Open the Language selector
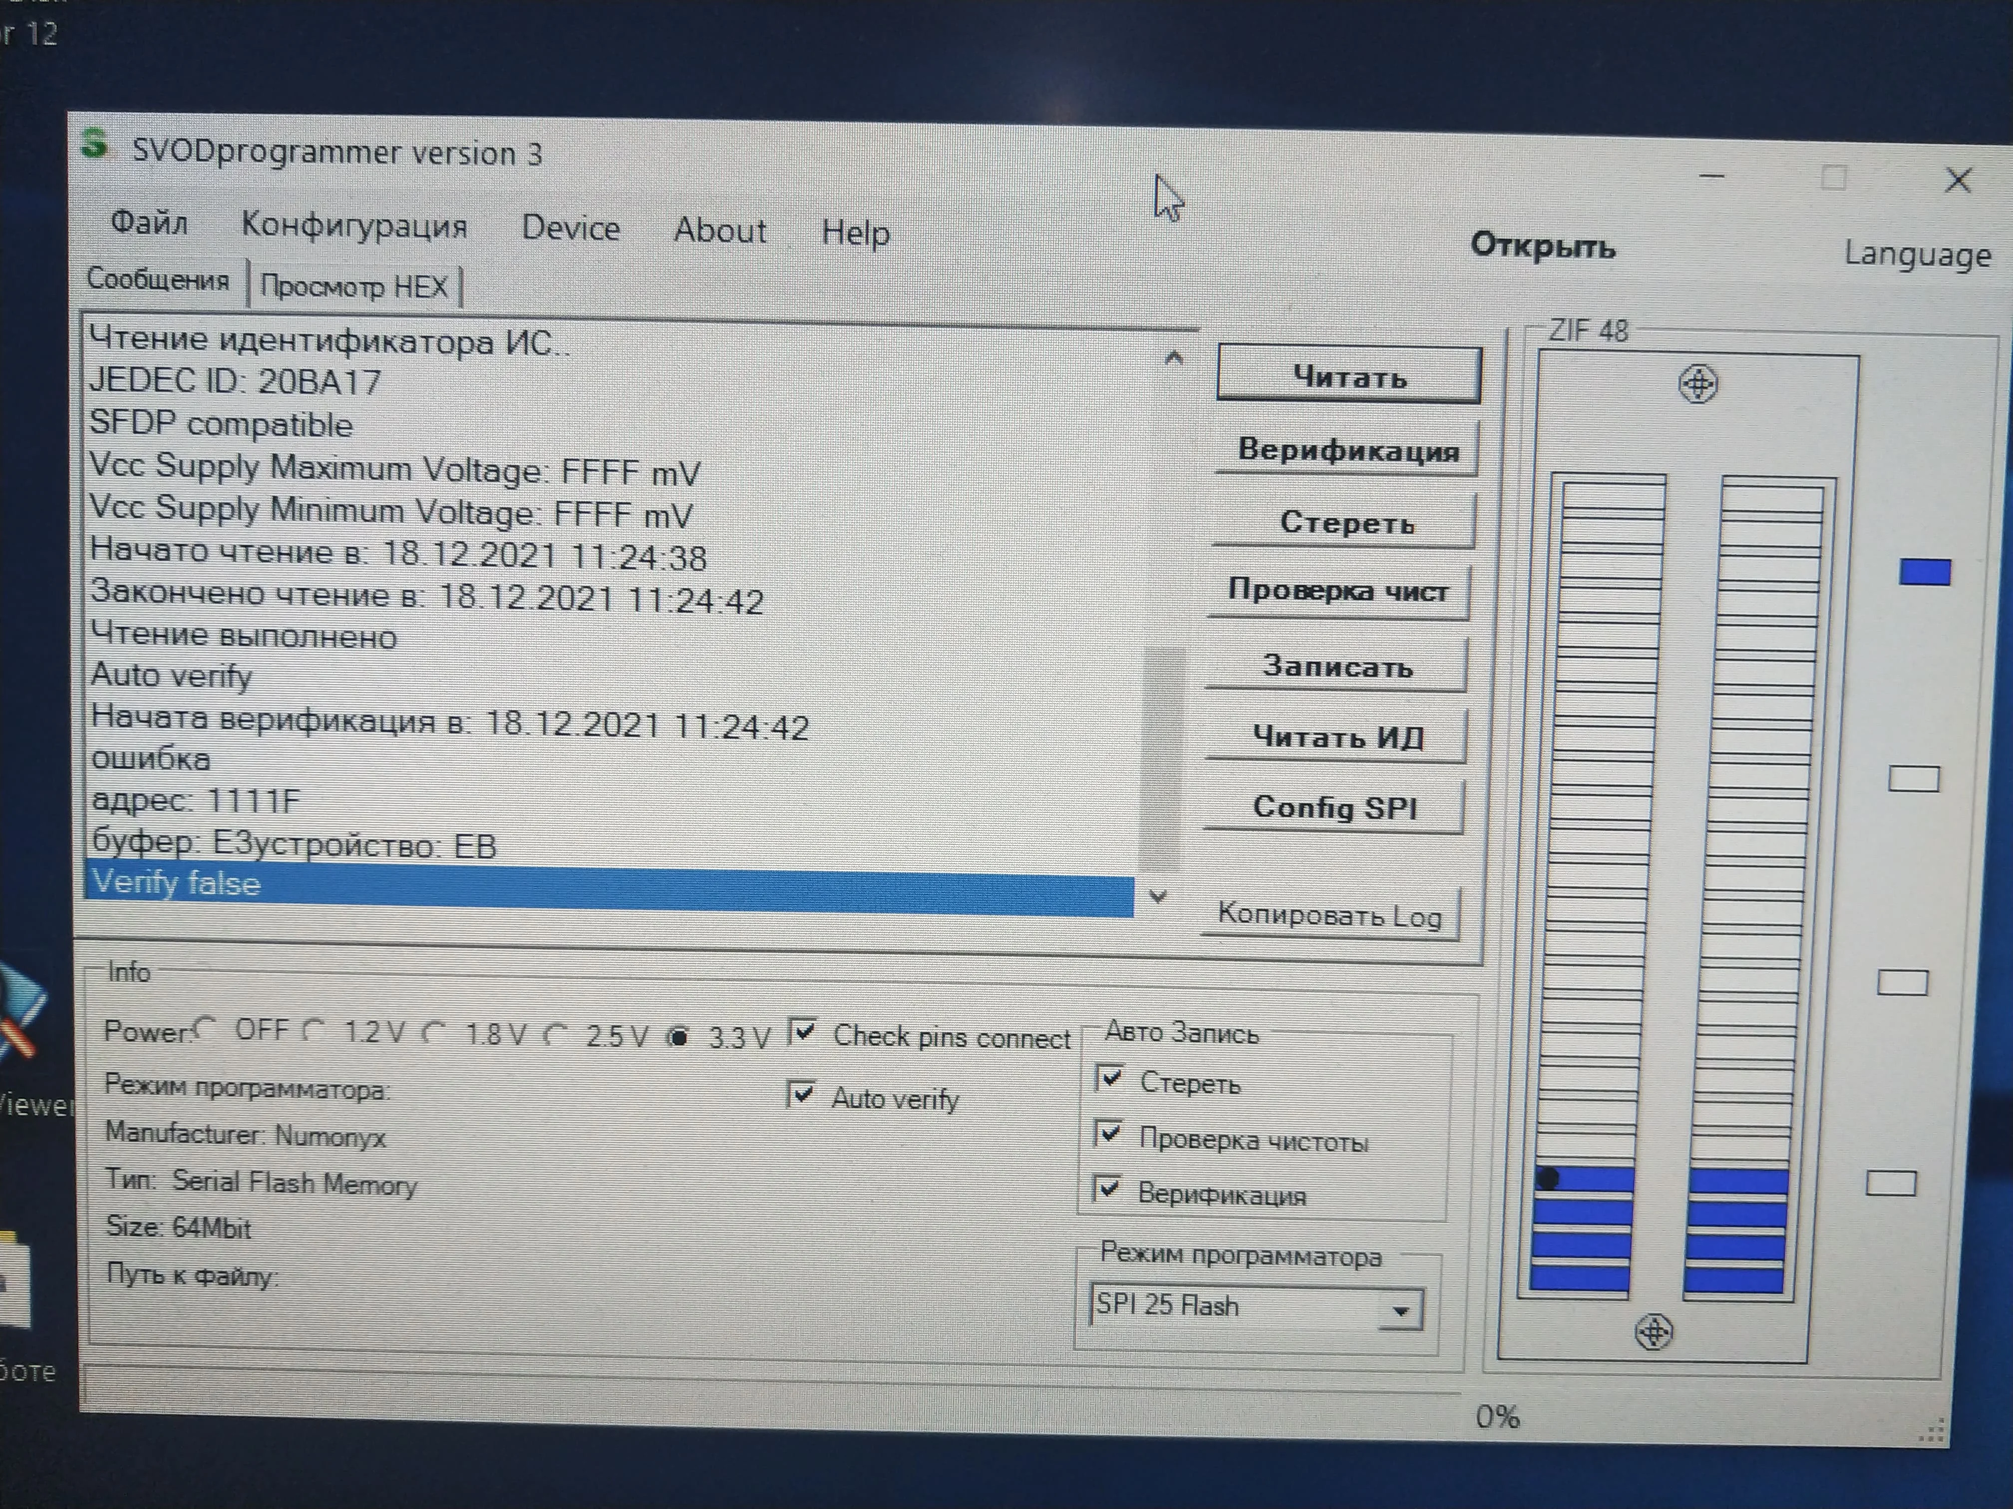This screenshot has width=2013, height=1509. [1917, 254]
